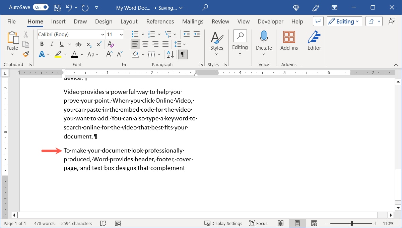Select the Format Painter
Image resolution: width=402 pixels, height=228 pixels.
click(26, 54)
